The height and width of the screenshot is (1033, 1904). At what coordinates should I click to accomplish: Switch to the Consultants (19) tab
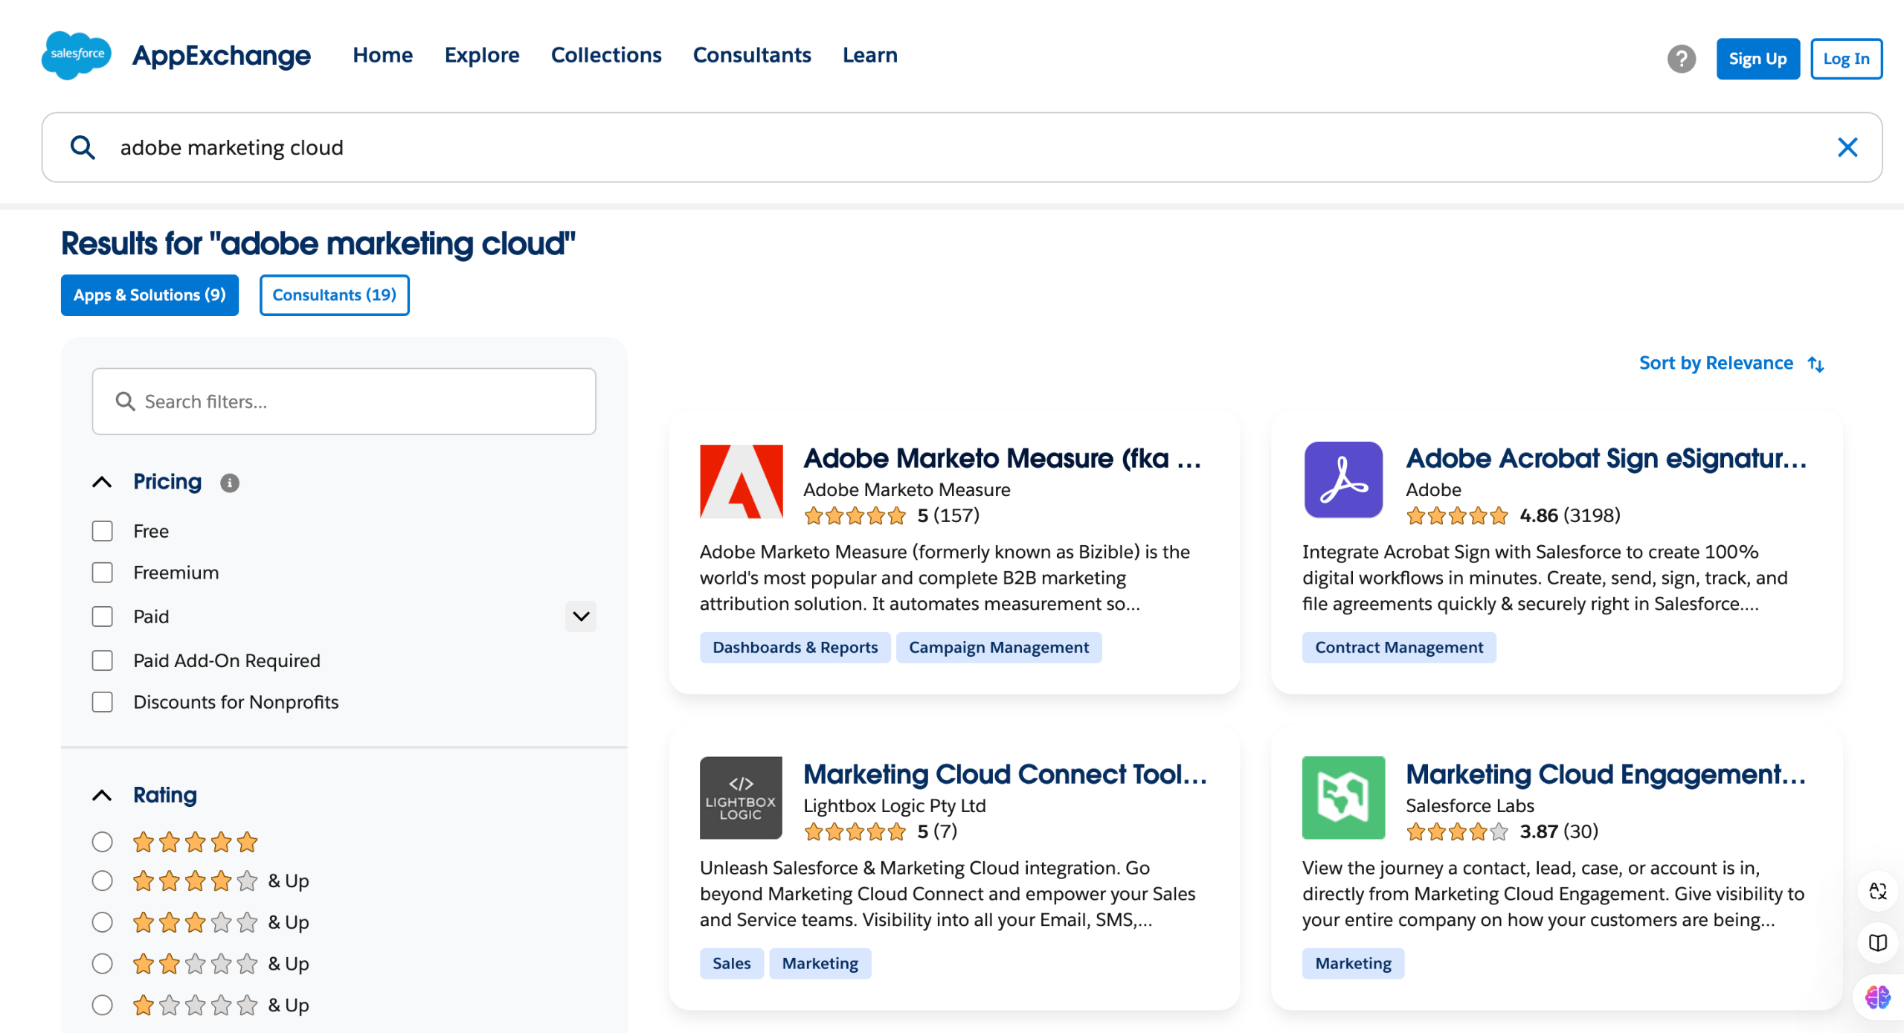(x=334, y=295)
